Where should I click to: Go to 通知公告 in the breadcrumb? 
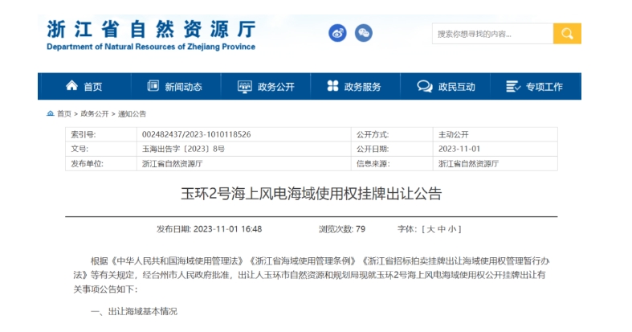click(132, 114)
